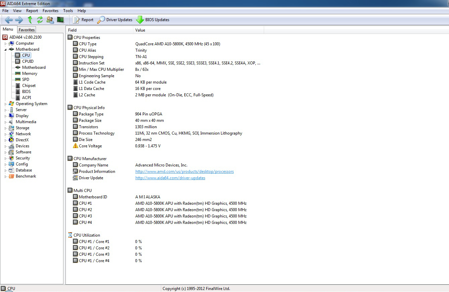Select the Server category in tree

point(18,110)
